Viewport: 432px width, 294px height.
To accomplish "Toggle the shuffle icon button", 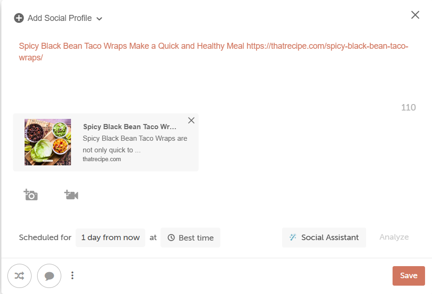I will click(x=19, y=276).
